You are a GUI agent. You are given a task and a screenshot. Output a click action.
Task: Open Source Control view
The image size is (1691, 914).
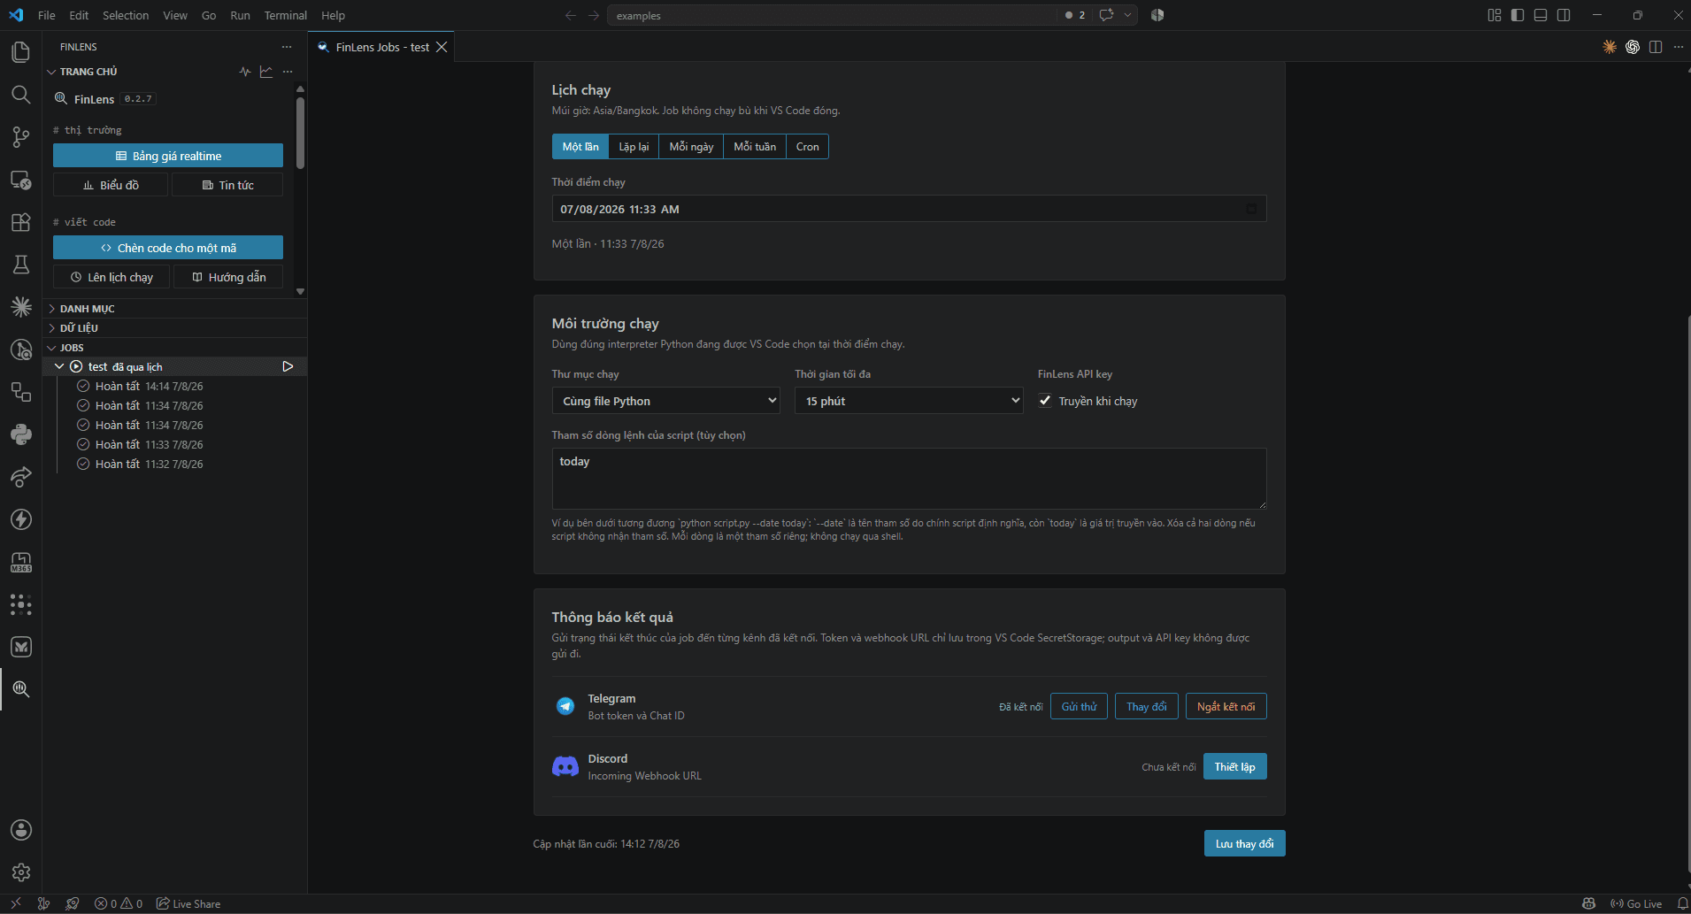pyautogui.click(x=20, y=137)
